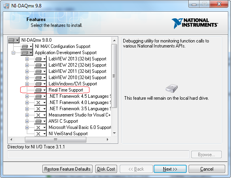The height and width of the screenshot is (178, 231).
Task: Expand the LabWindows/CVI Support node
Action: point(27,84)
